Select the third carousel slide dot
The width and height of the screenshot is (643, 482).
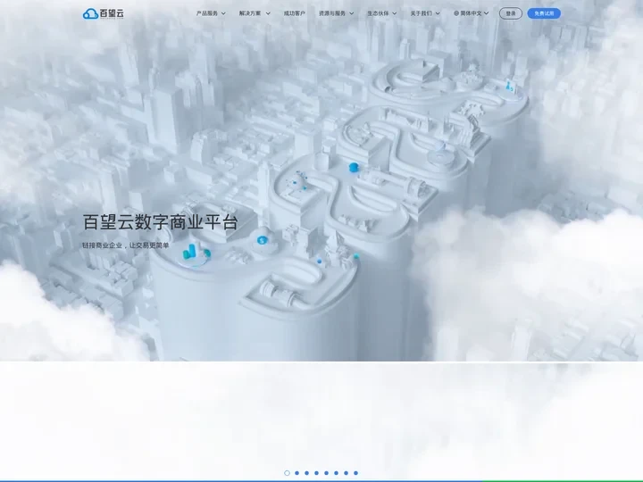(306, 473)
